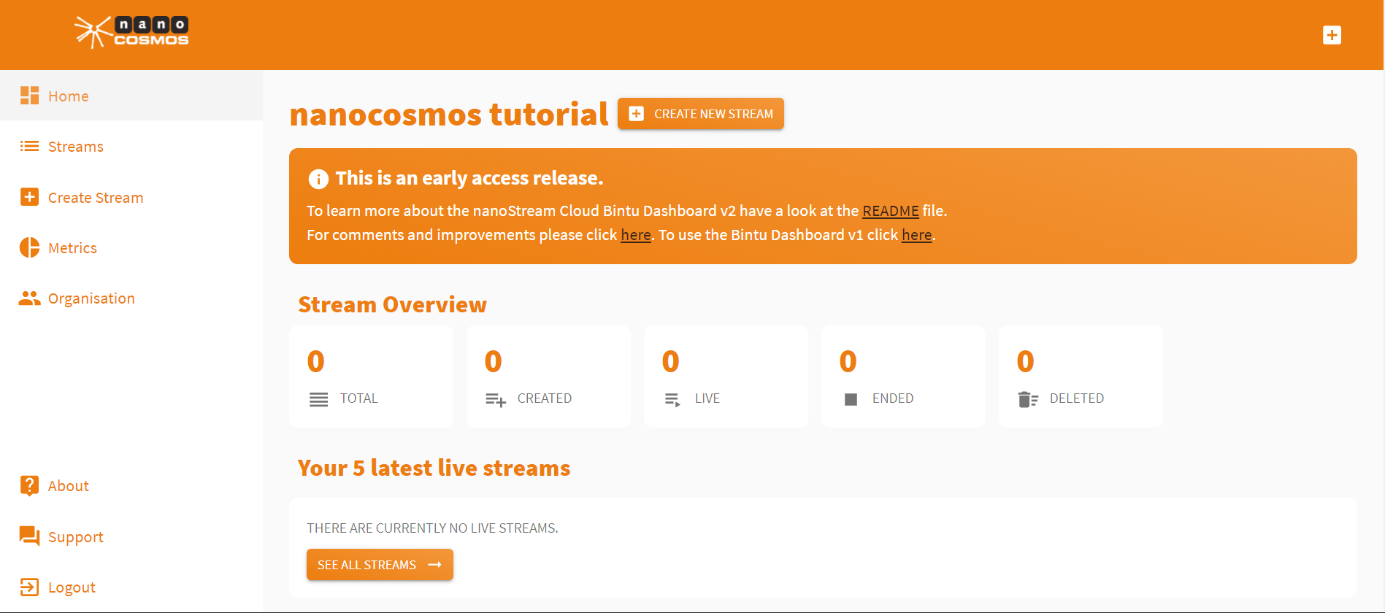This screenshot has width=1385, height=613.
Task: Open the Organisation section
Action: tap(91, 298)
